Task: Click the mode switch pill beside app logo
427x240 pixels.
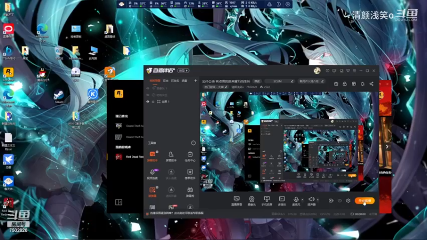Action: point(183,70)
